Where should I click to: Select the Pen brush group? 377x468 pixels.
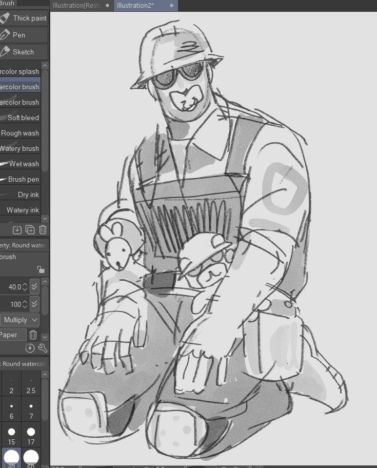pos(24,35)
